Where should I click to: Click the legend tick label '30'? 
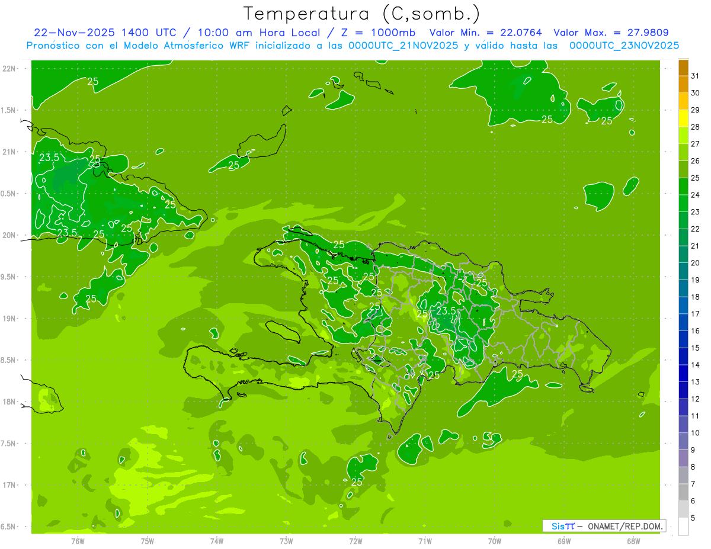click(x=696, y=93)
